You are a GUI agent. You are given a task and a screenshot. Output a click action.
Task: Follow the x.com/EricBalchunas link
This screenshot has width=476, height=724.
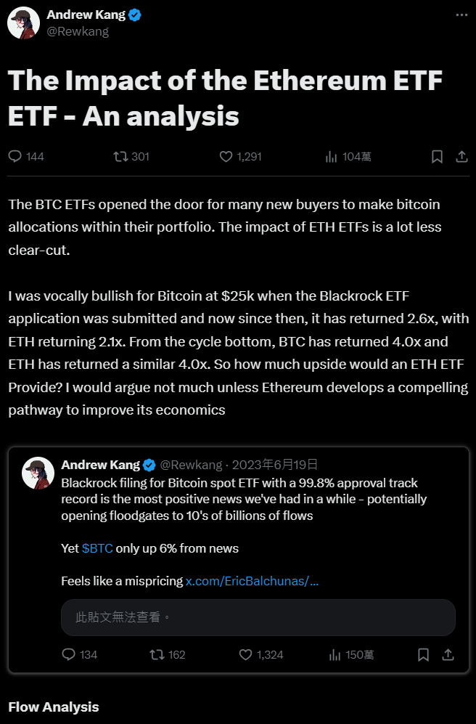pos(251,580)
